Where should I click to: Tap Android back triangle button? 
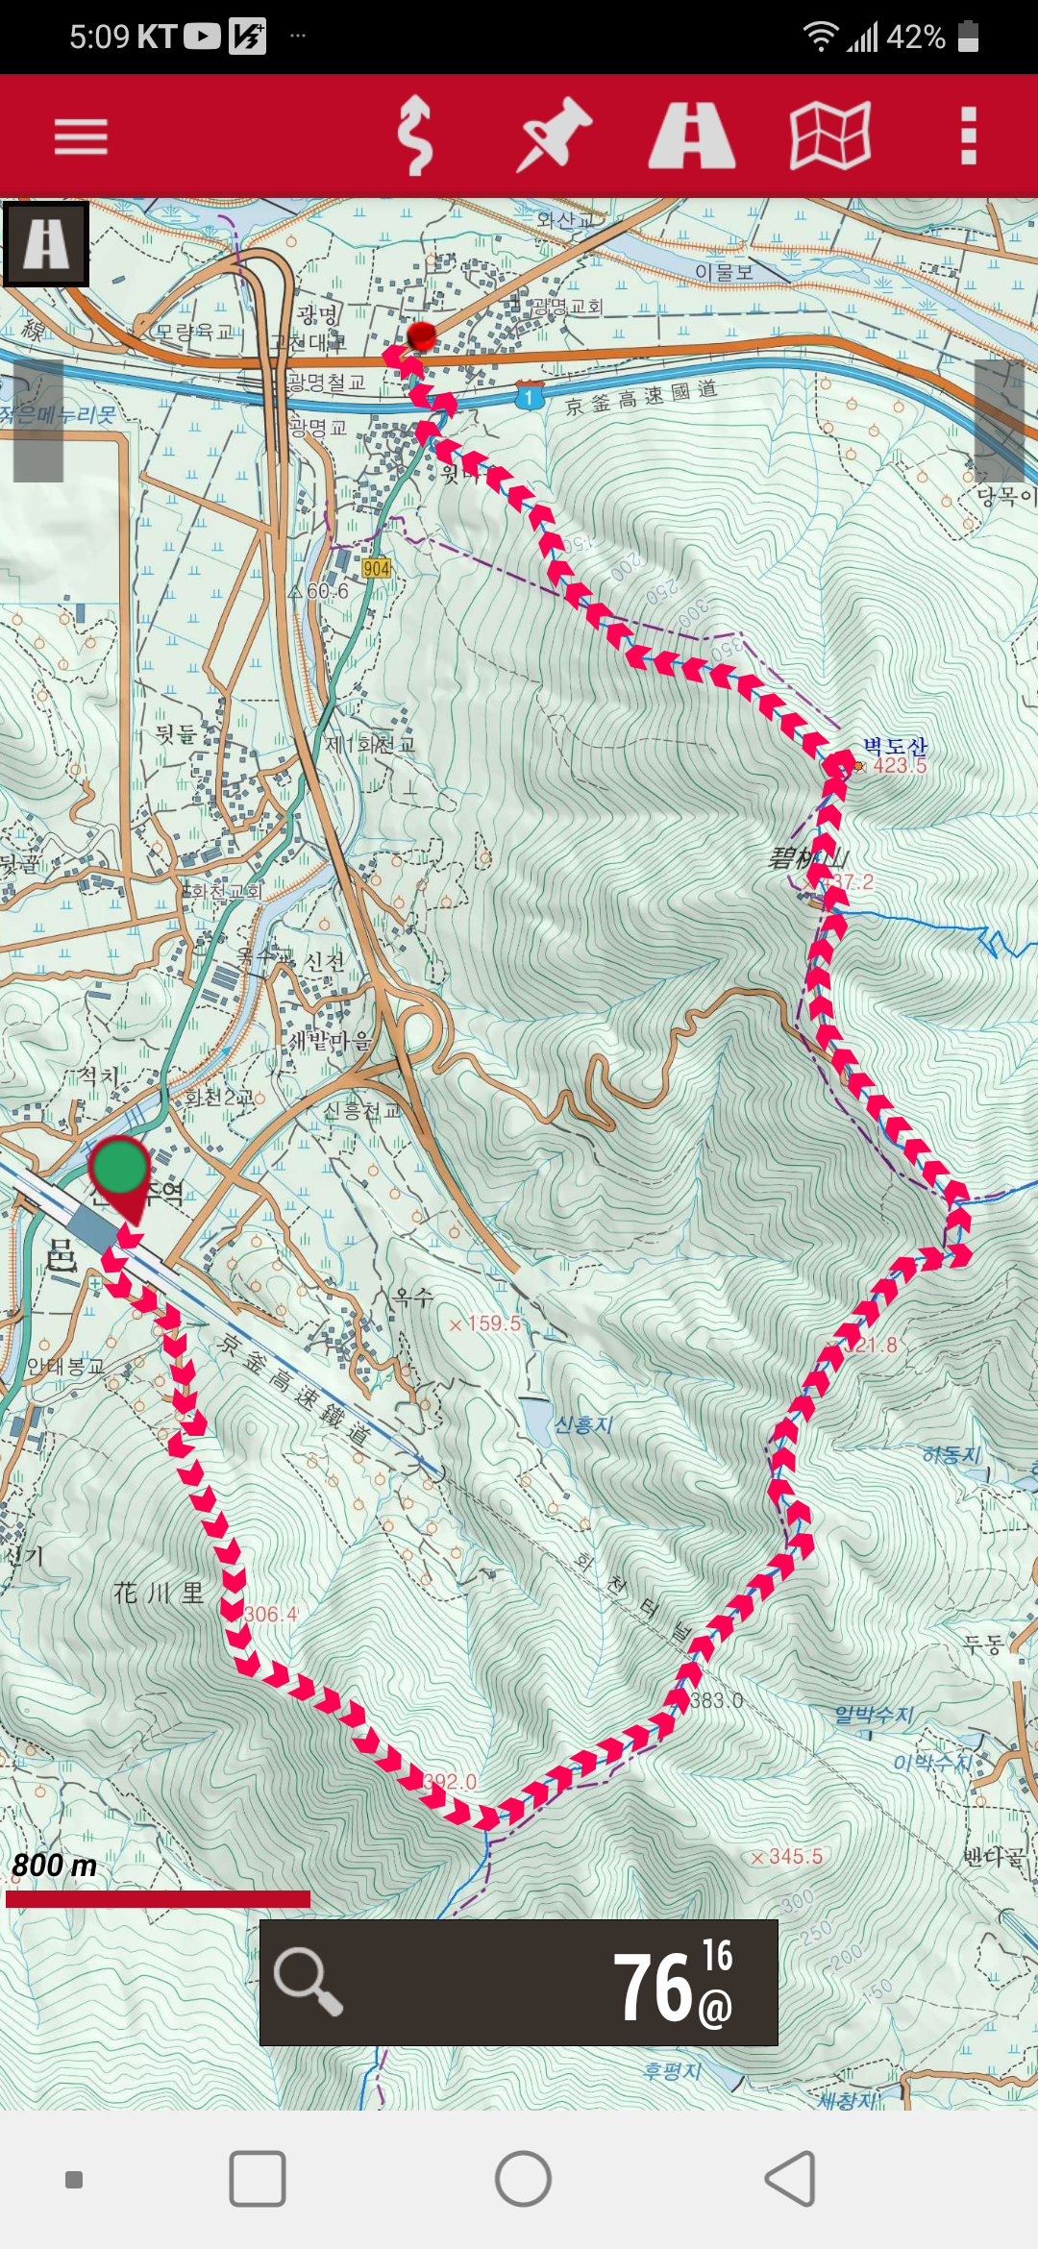click(x=790, y=2179)
